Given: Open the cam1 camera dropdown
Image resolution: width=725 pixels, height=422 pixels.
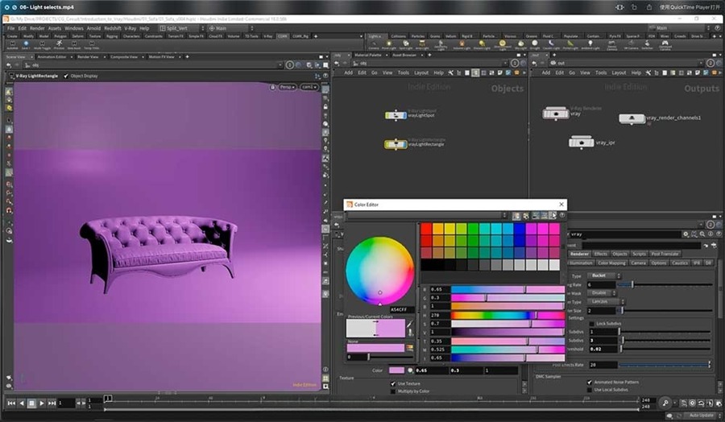Looking at the screenshot, I should click(309, 87).
